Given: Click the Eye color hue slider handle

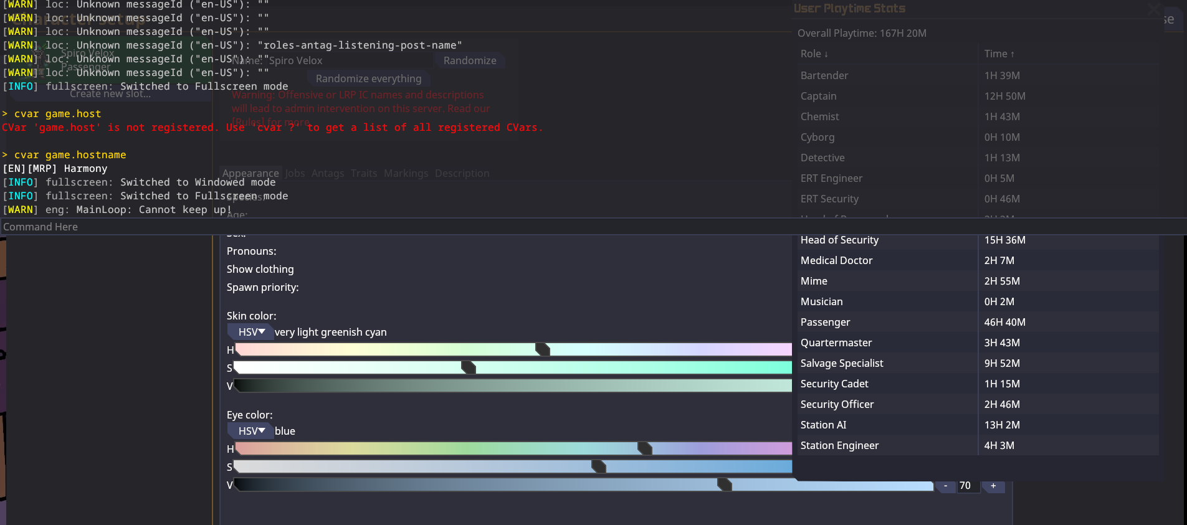Looking at the screenshot, I should point(645,448).
